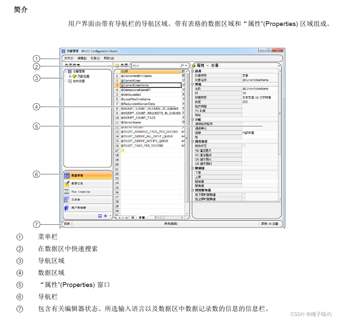Click the previous sheet tab arrow
This screenshot has width=337, height=320.
120,218
